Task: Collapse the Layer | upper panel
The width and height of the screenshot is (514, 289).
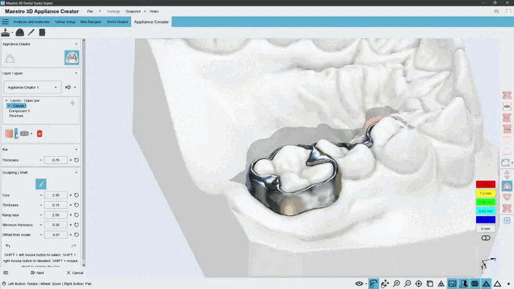Action: point(76,73)
